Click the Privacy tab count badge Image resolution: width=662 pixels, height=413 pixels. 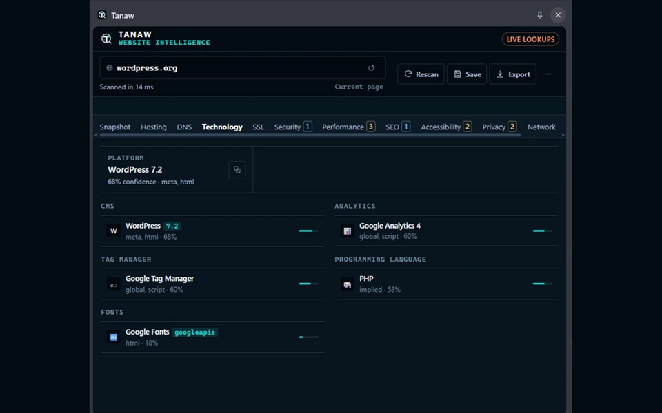(x=512, y=127)
